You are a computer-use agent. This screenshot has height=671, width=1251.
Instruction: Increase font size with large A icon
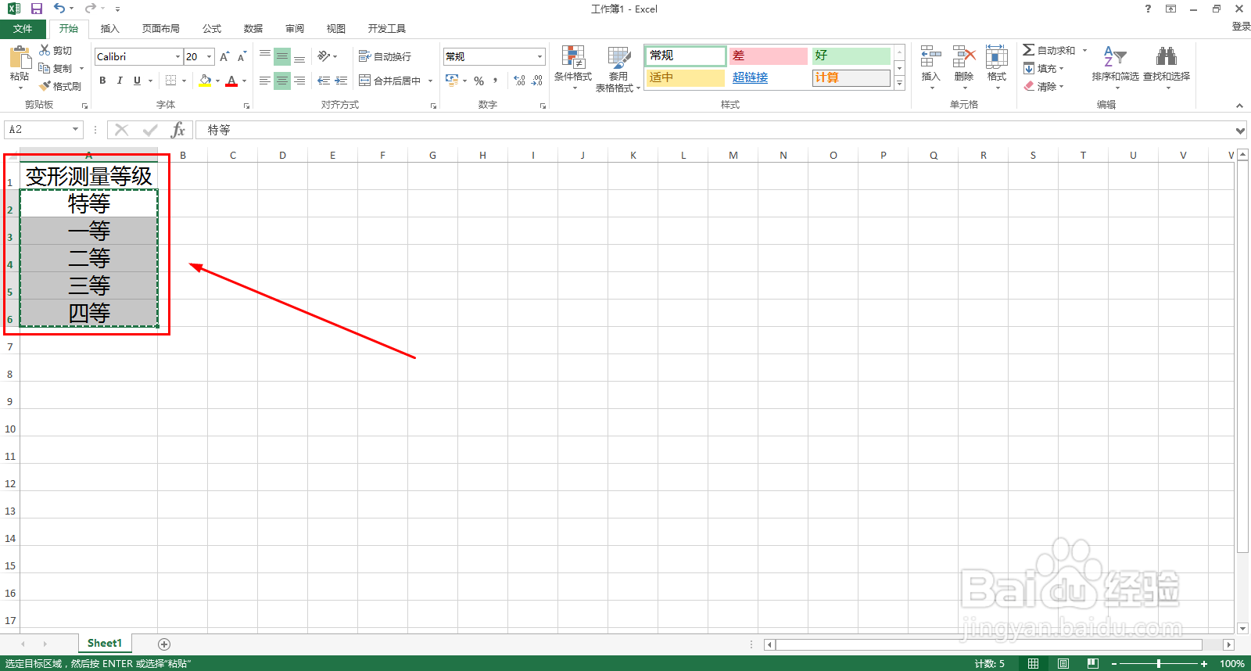[225, 56]
